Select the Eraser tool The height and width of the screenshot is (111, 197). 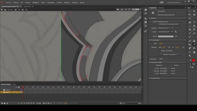click(190, 48)
